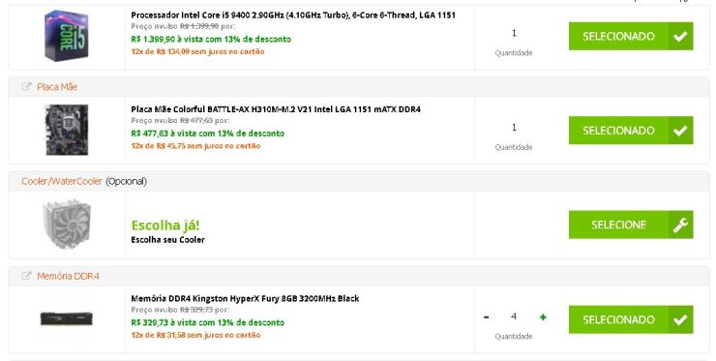Click the memory quantity value field
The image size is (716, 361).
click(514, 316)
